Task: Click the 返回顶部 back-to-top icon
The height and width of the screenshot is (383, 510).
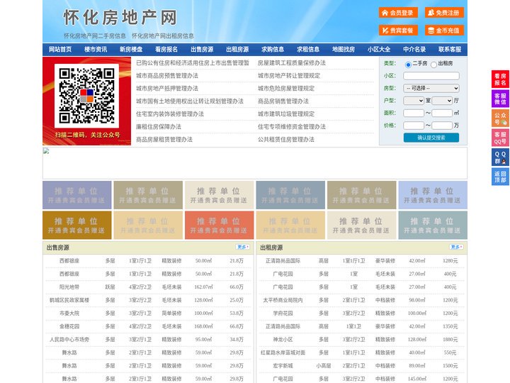Action: coord(500,177)
